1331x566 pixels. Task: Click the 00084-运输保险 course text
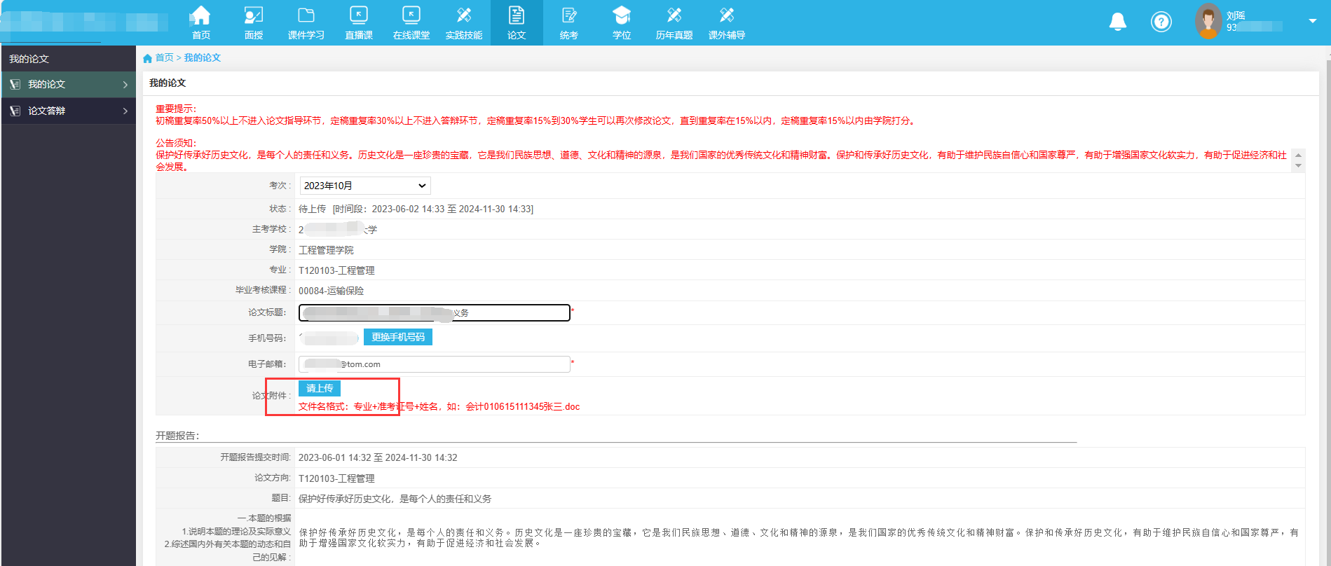[331, 291]
